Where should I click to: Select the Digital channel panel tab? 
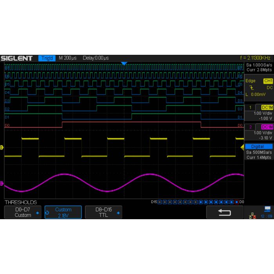258,146
